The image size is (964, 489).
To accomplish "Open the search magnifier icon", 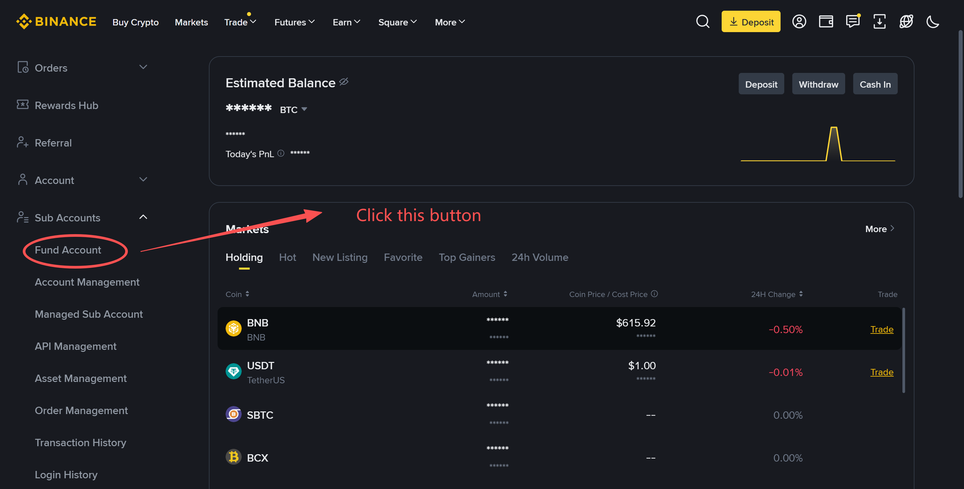I will tap(703, 22).
